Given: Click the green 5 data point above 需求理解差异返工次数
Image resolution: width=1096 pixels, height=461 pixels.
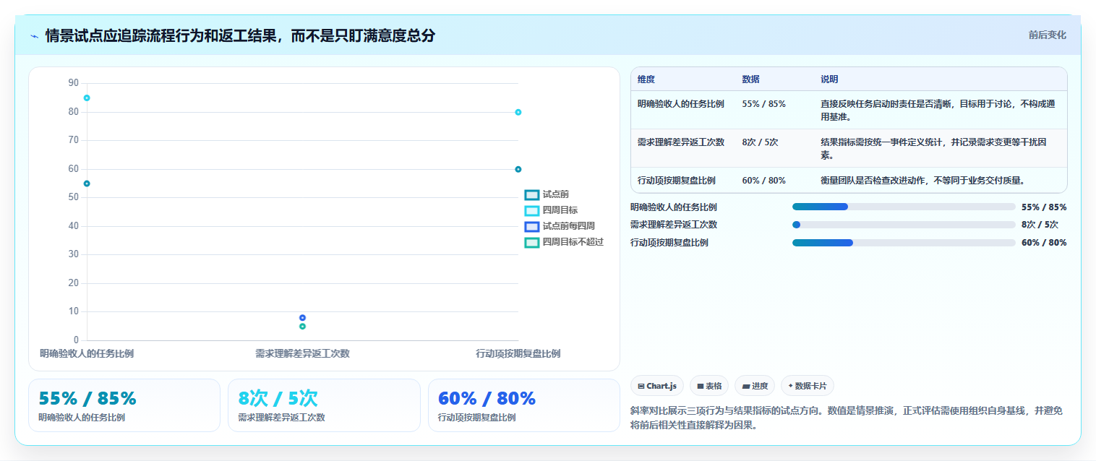Looking at the screenshot, I should tap(302, 327).
